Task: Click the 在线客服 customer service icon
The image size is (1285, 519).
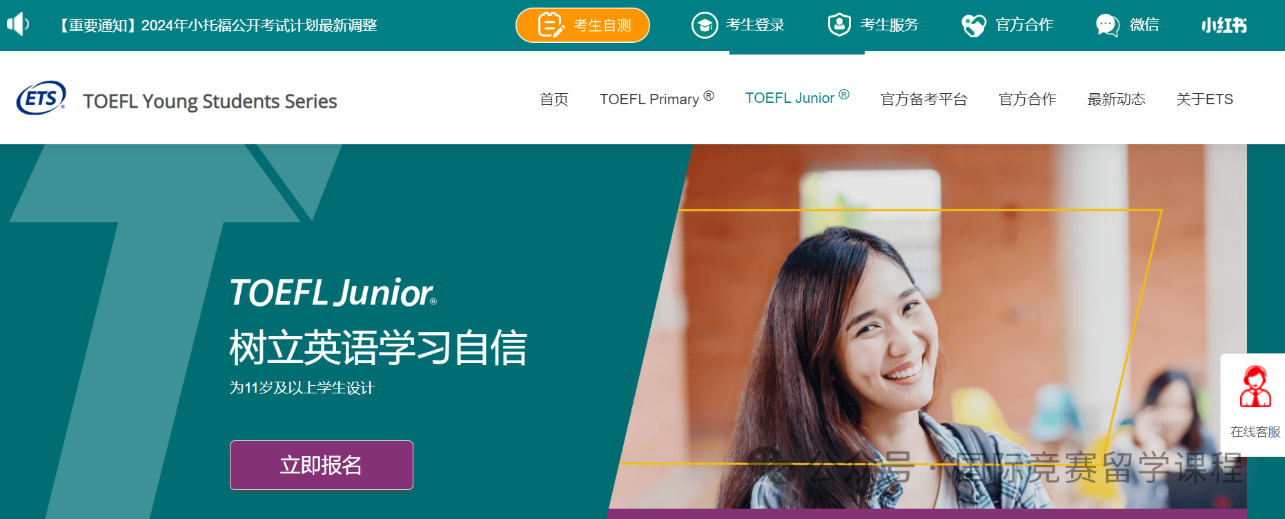Action: [1255, 386]
